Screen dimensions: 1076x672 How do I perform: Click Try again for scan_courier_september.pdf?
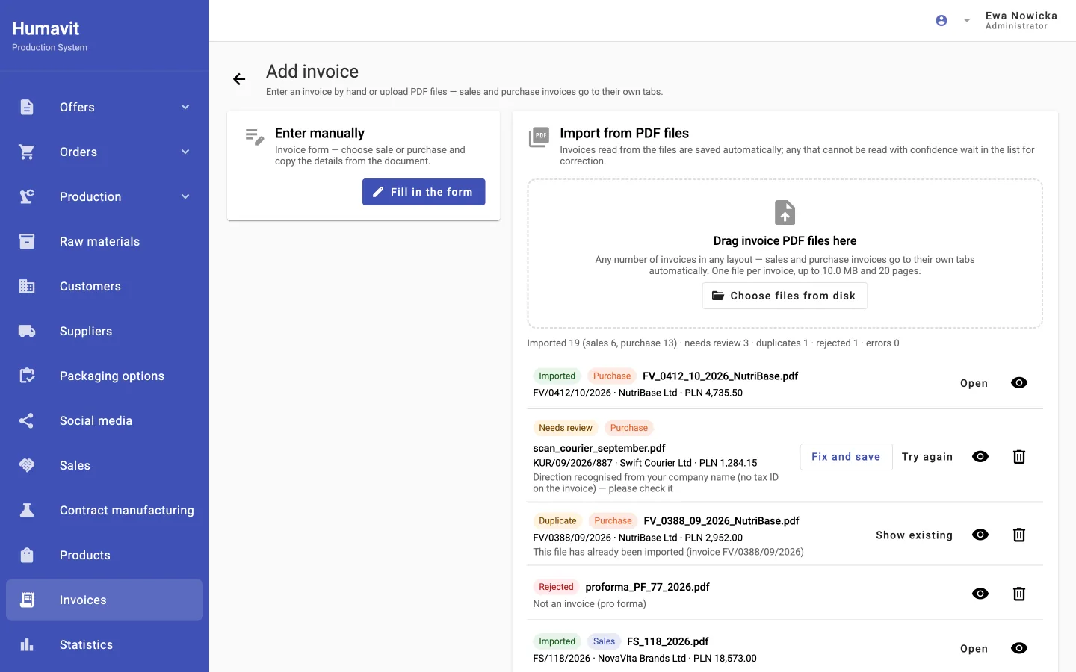pos(927,457)
